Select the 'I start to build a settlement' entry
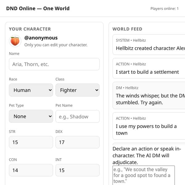The height and width of the screenshot is (185, 185). click(x=149, y=68)
